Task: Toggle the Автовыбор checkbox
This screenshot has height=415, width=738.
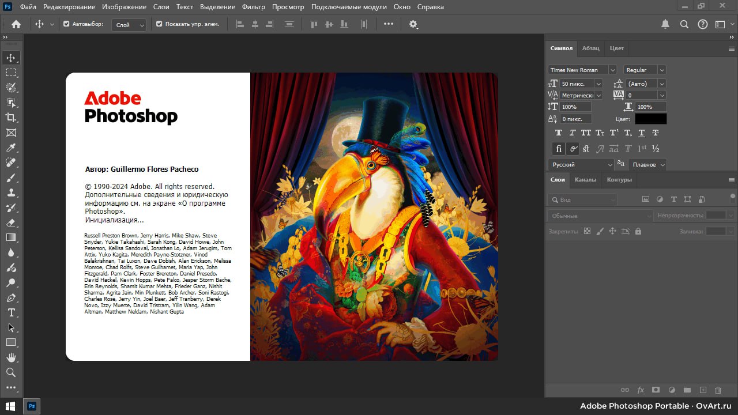Action: (66, 24)
